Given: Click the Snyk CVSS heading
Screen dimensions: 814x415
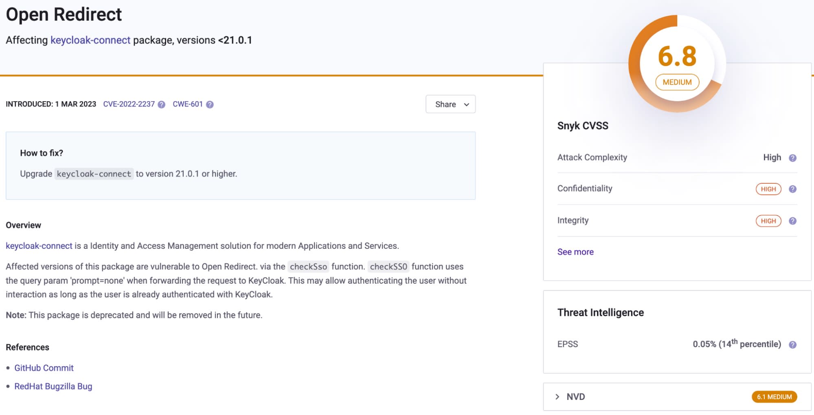Looking at the screenshot, I should (x=583, y=126).
